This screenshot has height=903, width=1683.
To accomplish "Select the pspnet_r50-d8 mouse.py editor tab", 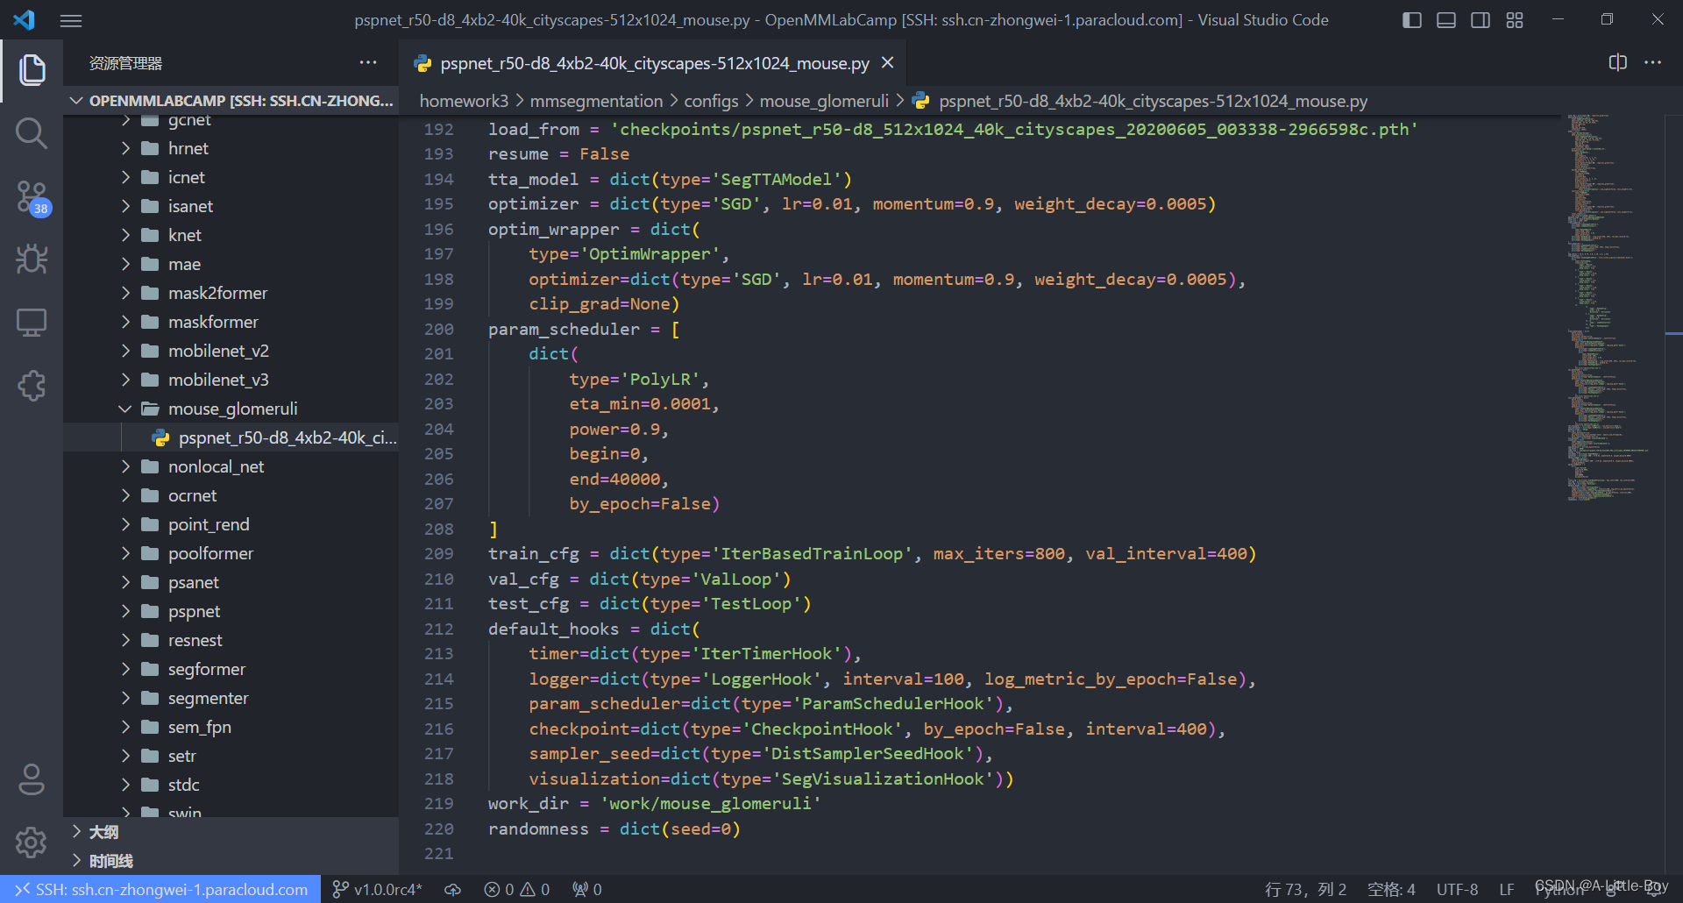I will [653, 63].
